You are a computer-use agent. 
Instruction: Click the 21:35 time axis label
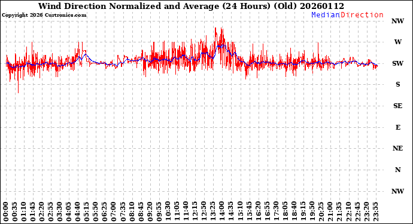339,212
